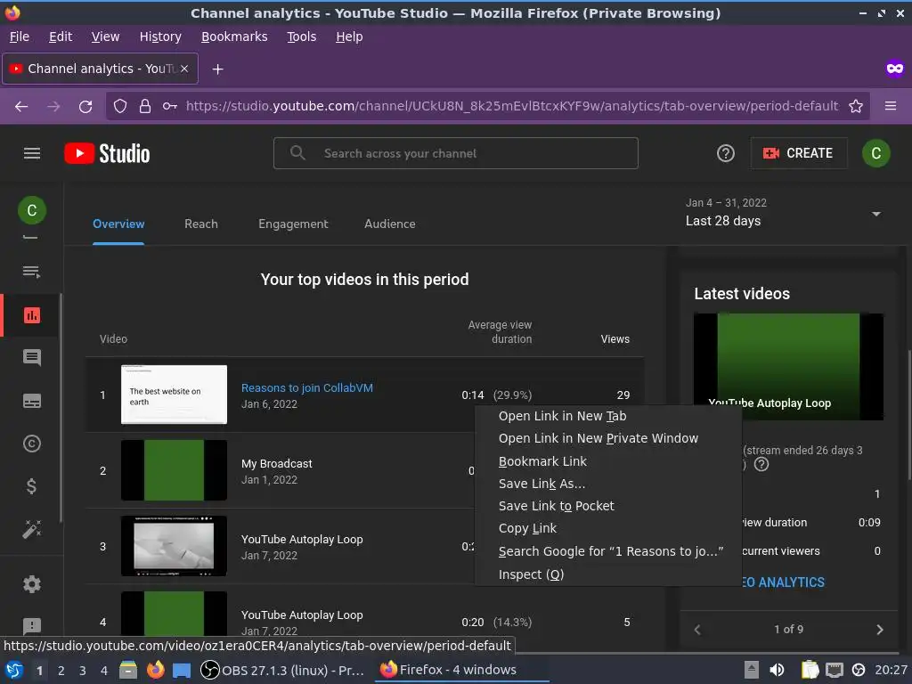Click the browser forward arrow
This screenshot has height=684, width=912.
click(53, 107)
